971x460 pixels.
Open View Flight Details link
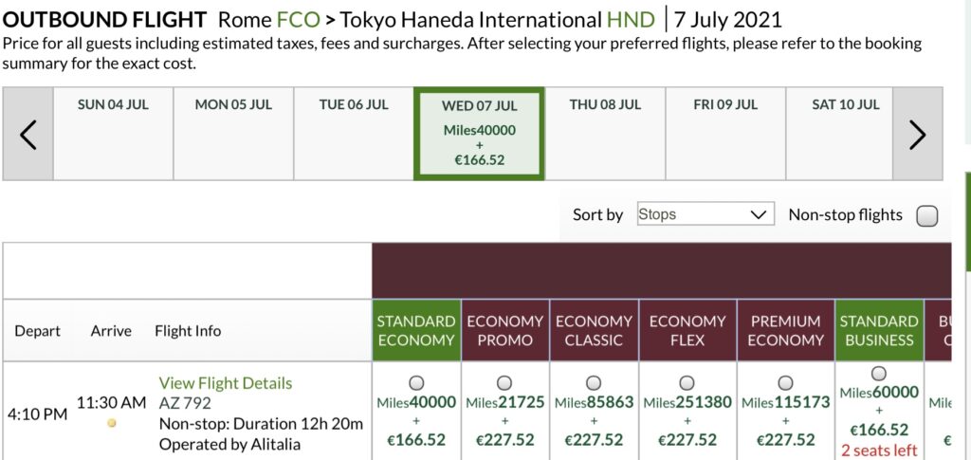click(225, 383)
